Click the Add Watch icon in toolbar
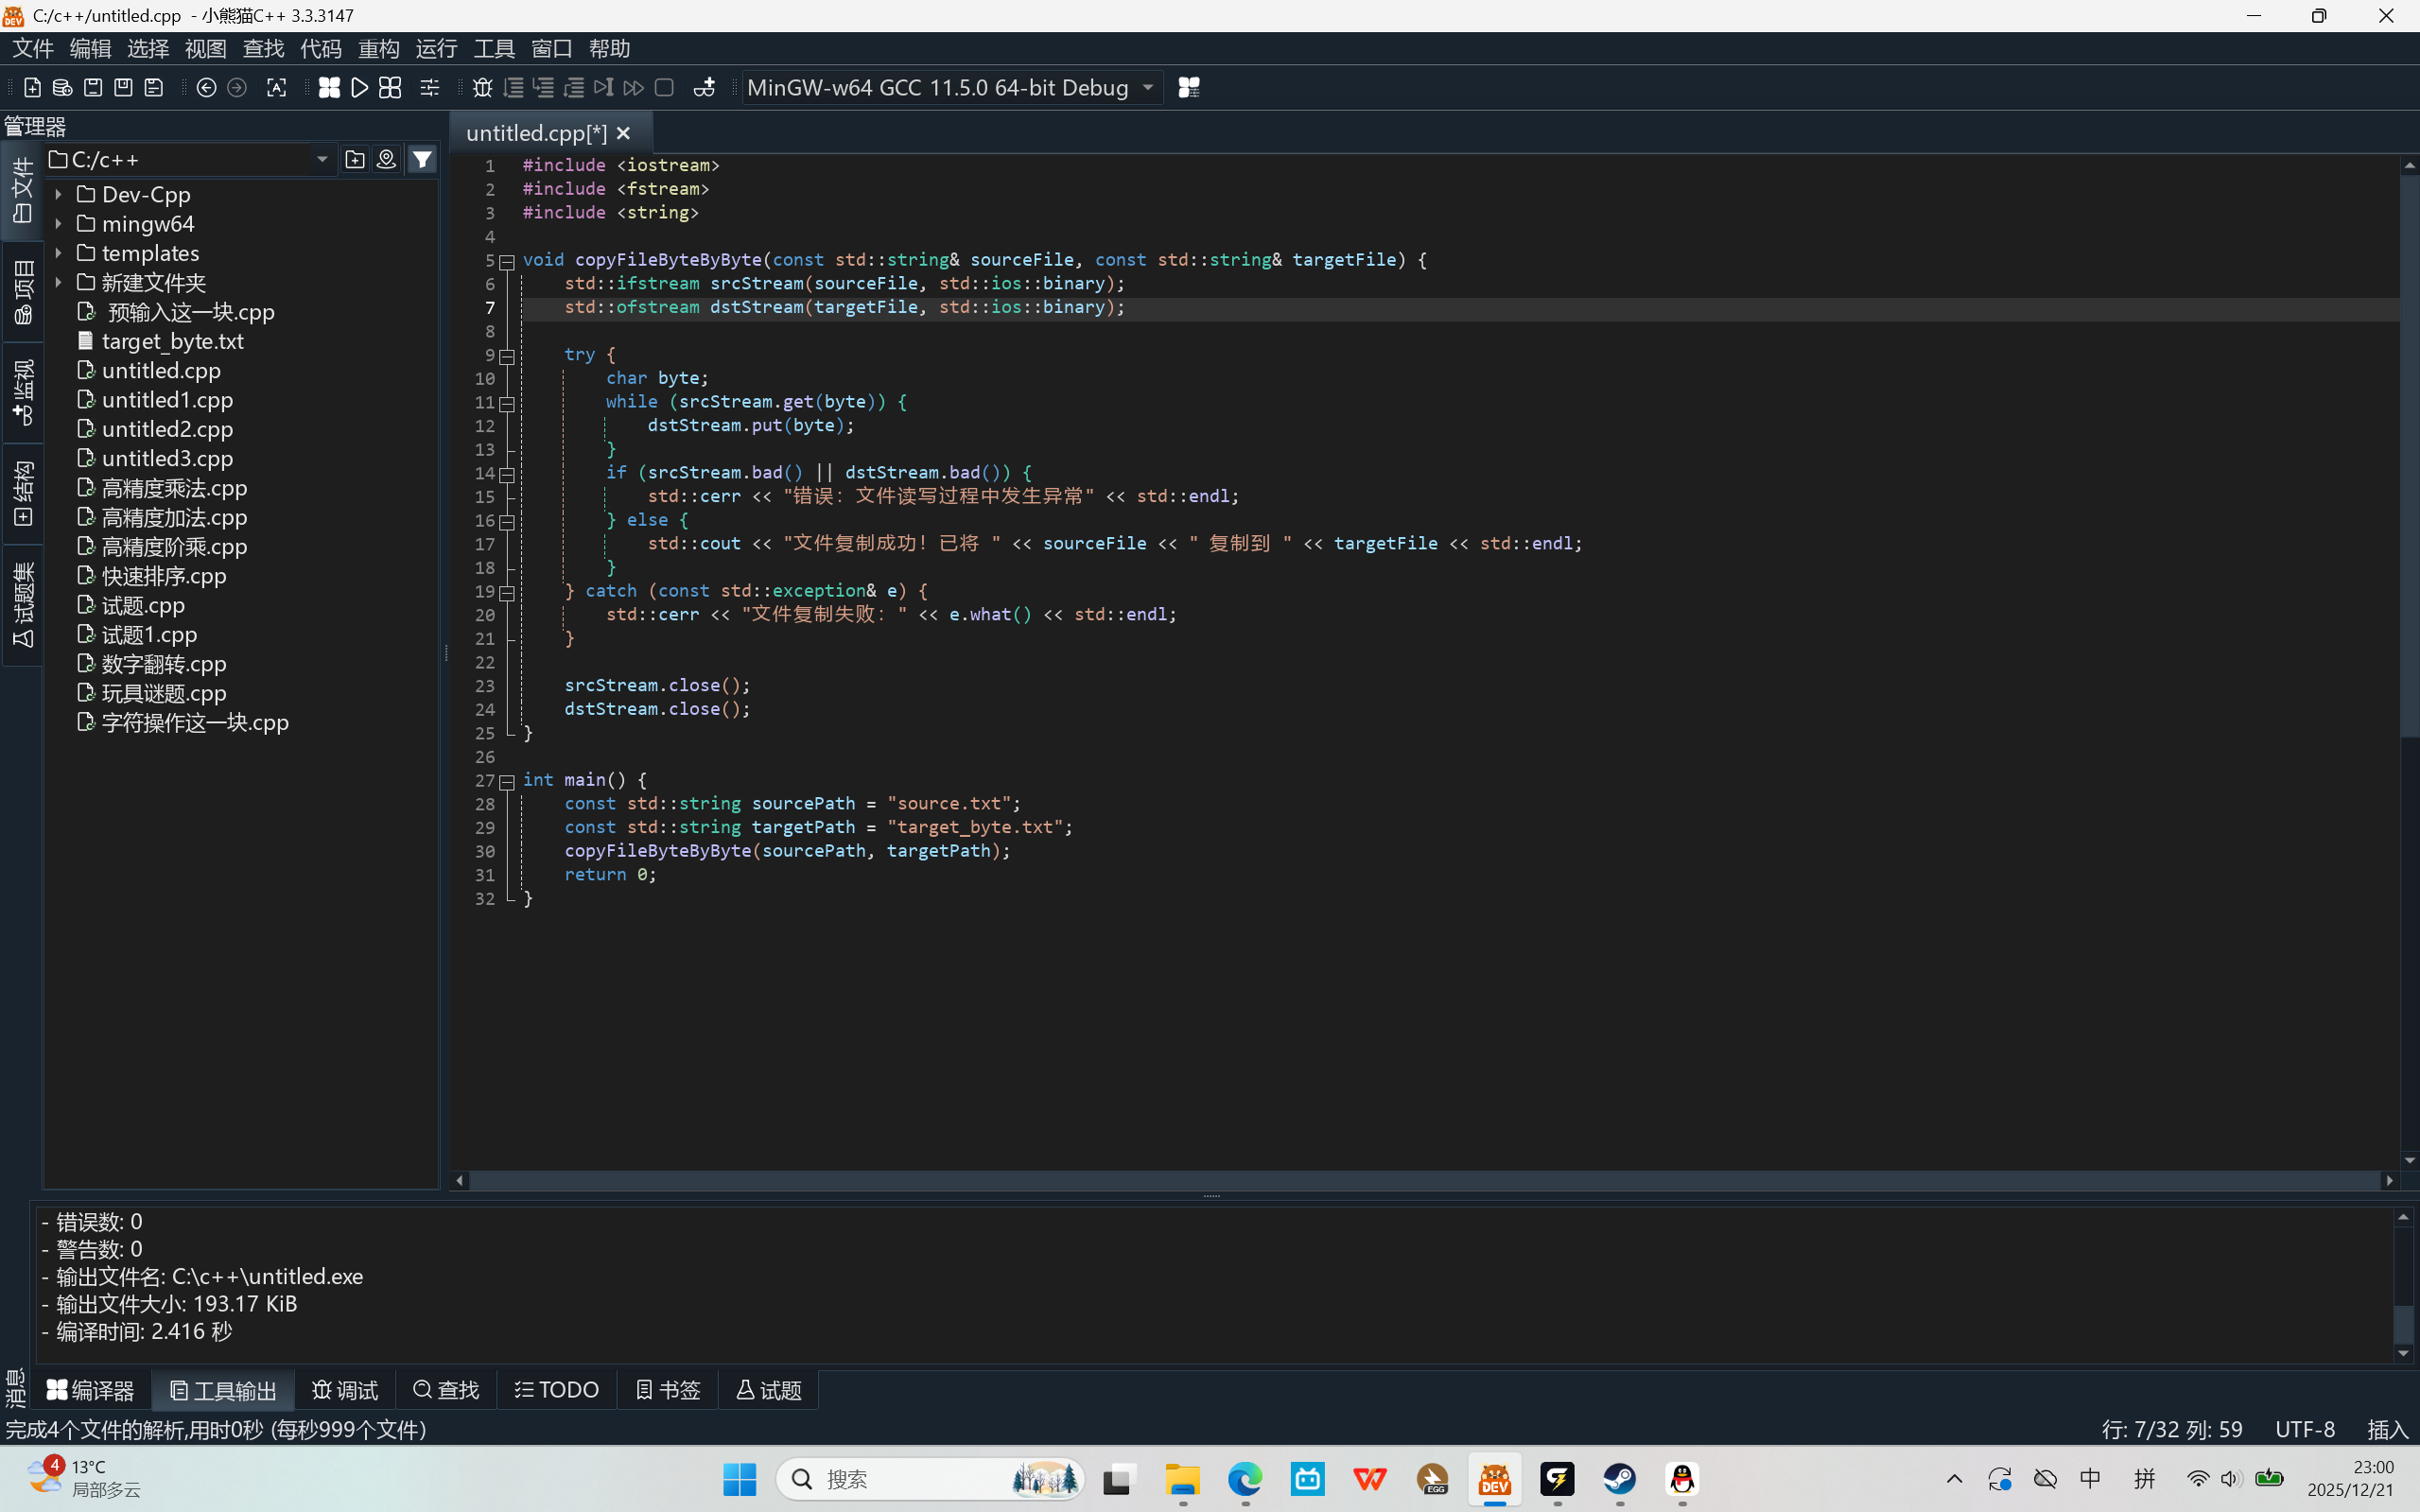Viewport: 2420px width, 1512px height. tap(704, 88)
